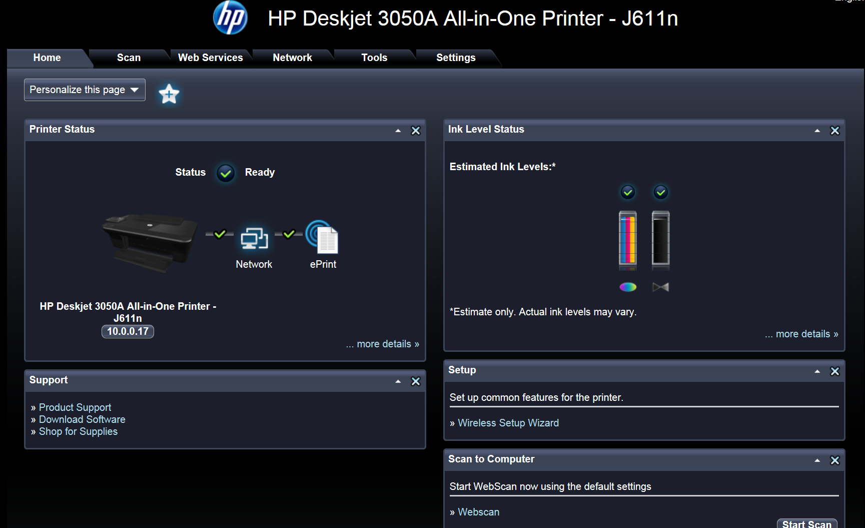Click the HP logo icon
Screen dimensions: 865x528
coord(230,18)
